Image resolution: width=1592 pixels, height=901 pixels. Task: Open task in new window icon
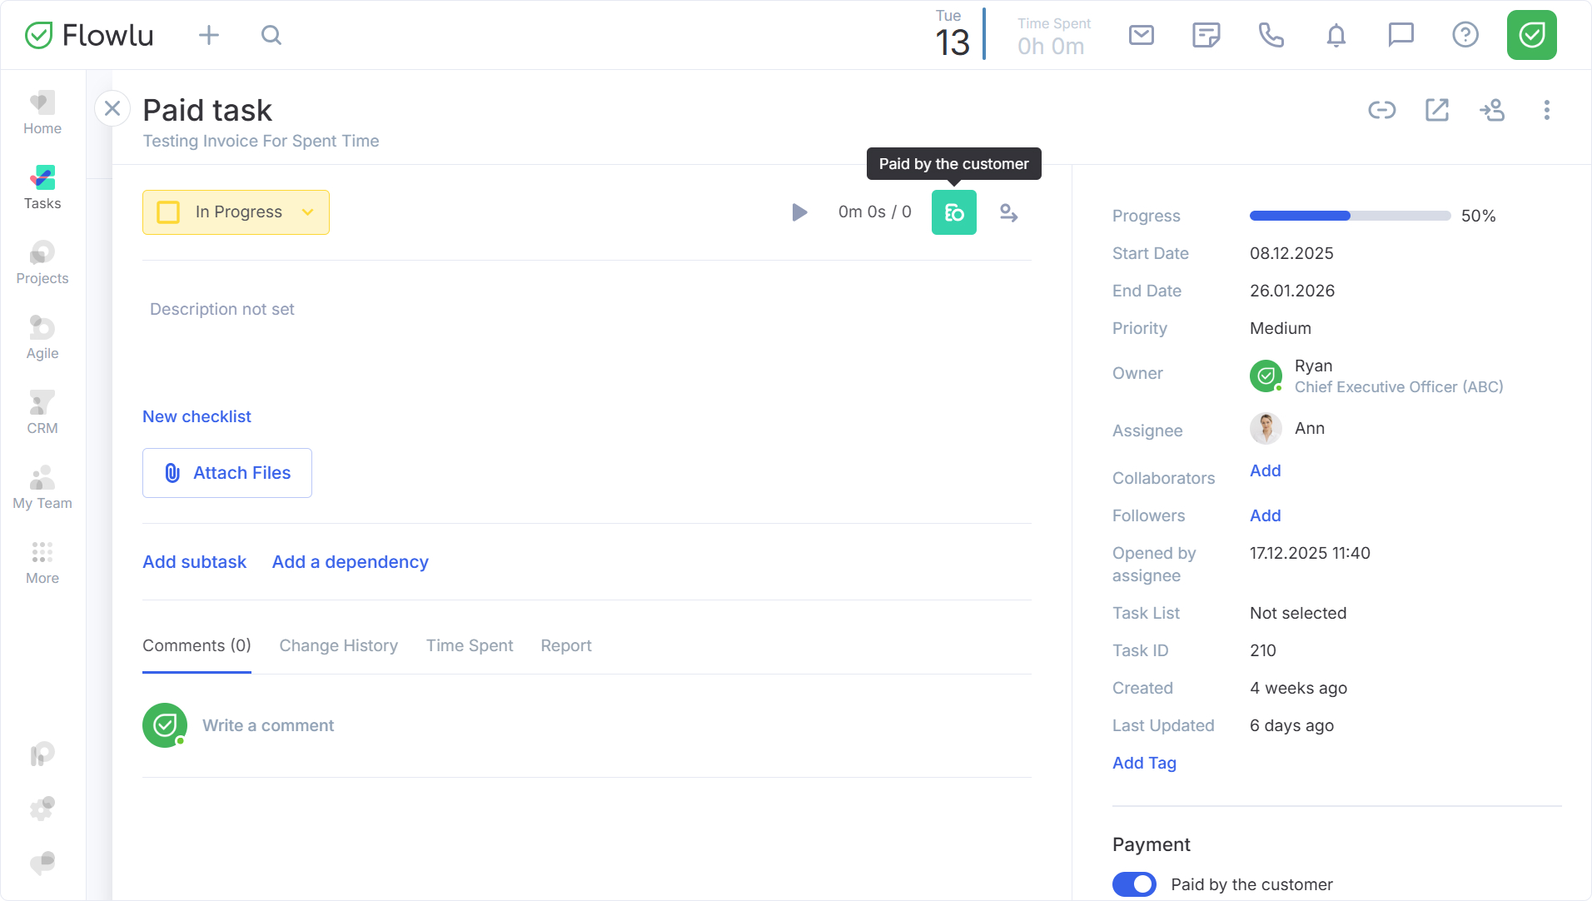coord(1436,110)
